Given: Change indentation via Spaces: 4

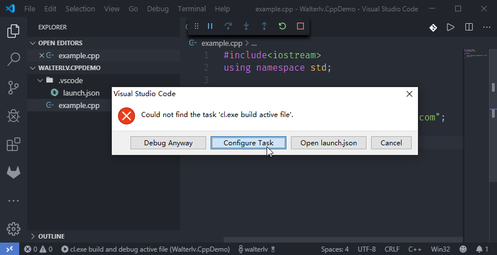Looking at the screenshot, I should coord(335,249).
